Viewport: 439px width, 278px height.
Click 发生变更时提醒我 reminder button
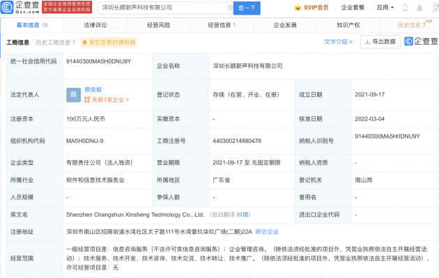pyautogui.click(x=109, y=43)
